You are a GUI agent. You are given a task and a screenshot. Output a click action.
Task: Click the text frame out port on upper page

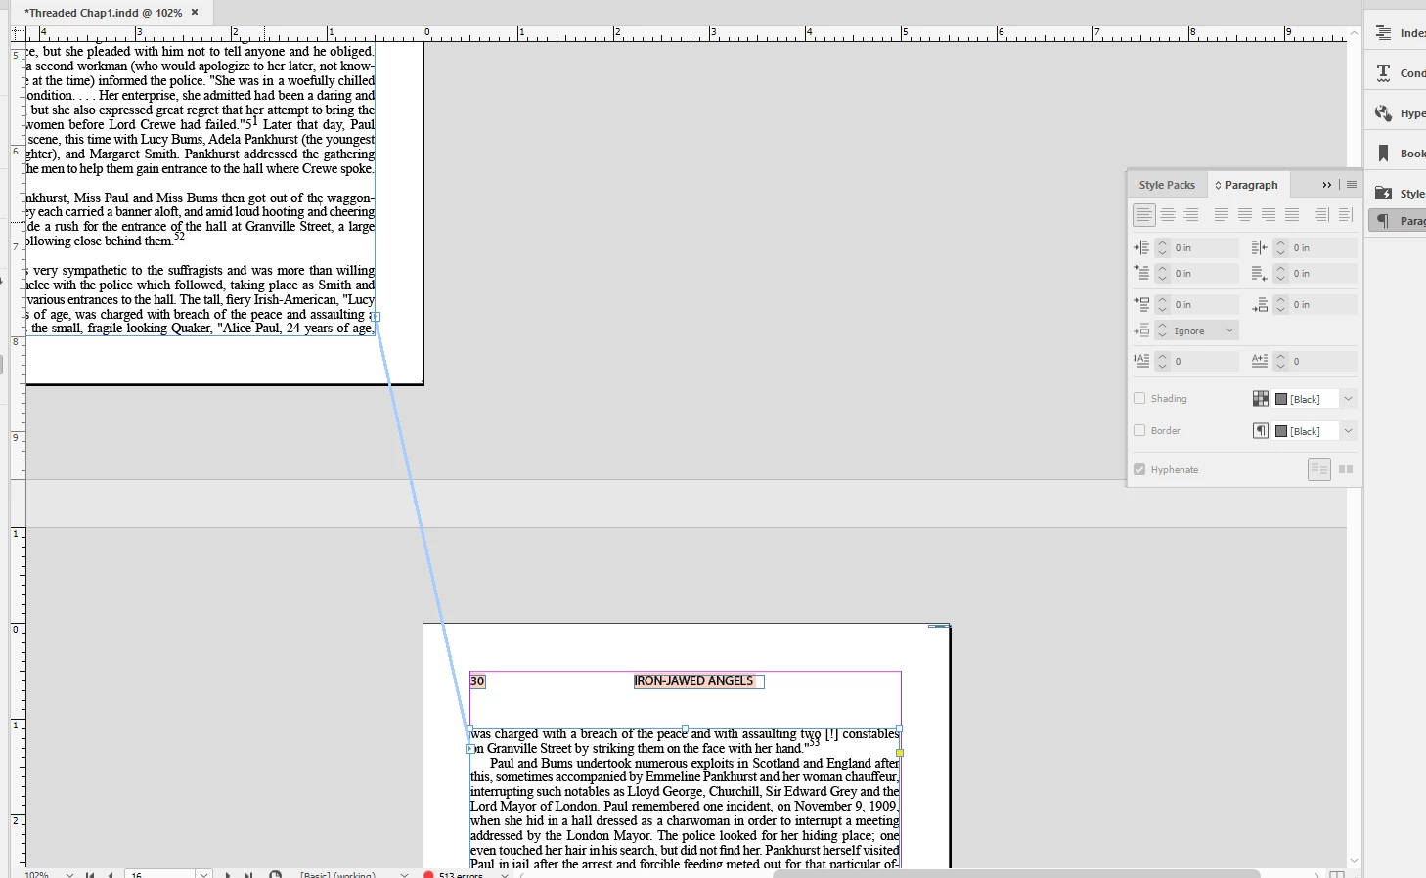pos(376,317)
